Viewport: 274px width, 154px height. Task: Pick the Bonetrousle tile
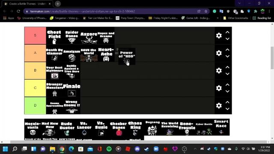tap(187, 127)
